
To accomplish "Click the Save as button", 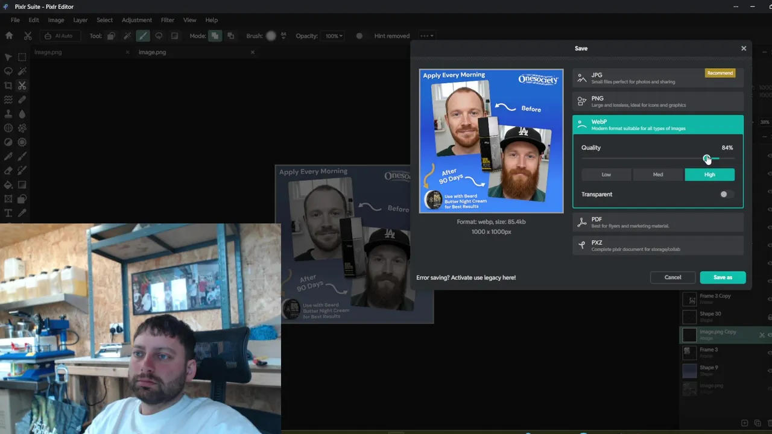I will point(723,277).
